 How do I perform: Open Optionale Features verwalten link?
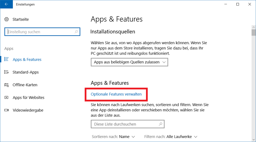(x=116, y=94)
